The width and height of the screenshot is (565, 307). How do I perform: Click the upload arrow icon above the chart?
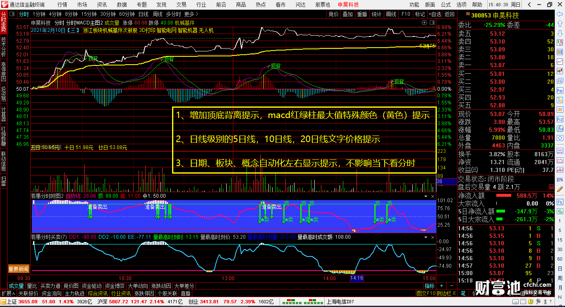pyautogui.click(x=424, y=23)
